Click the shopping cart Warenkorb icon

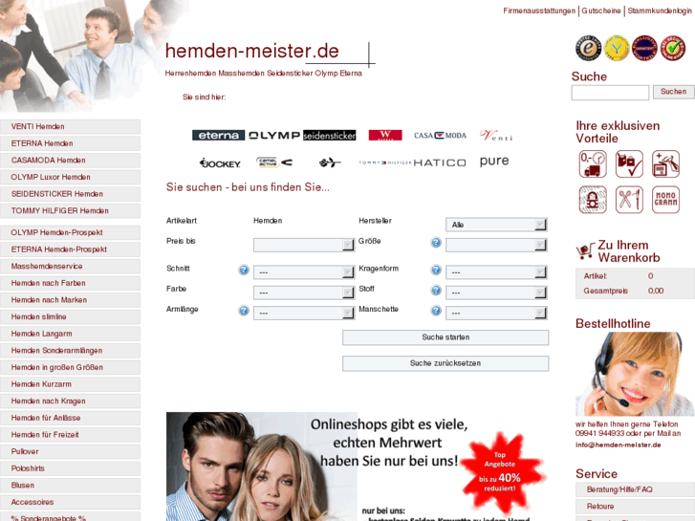(x=585, y=251)
